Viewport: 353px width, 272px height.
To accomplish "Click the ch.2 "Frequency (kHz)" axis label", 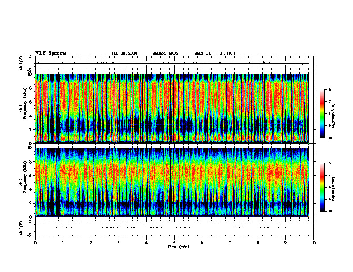I will 25,176.
